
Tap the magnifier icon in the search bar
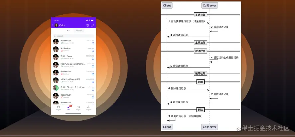54,36
